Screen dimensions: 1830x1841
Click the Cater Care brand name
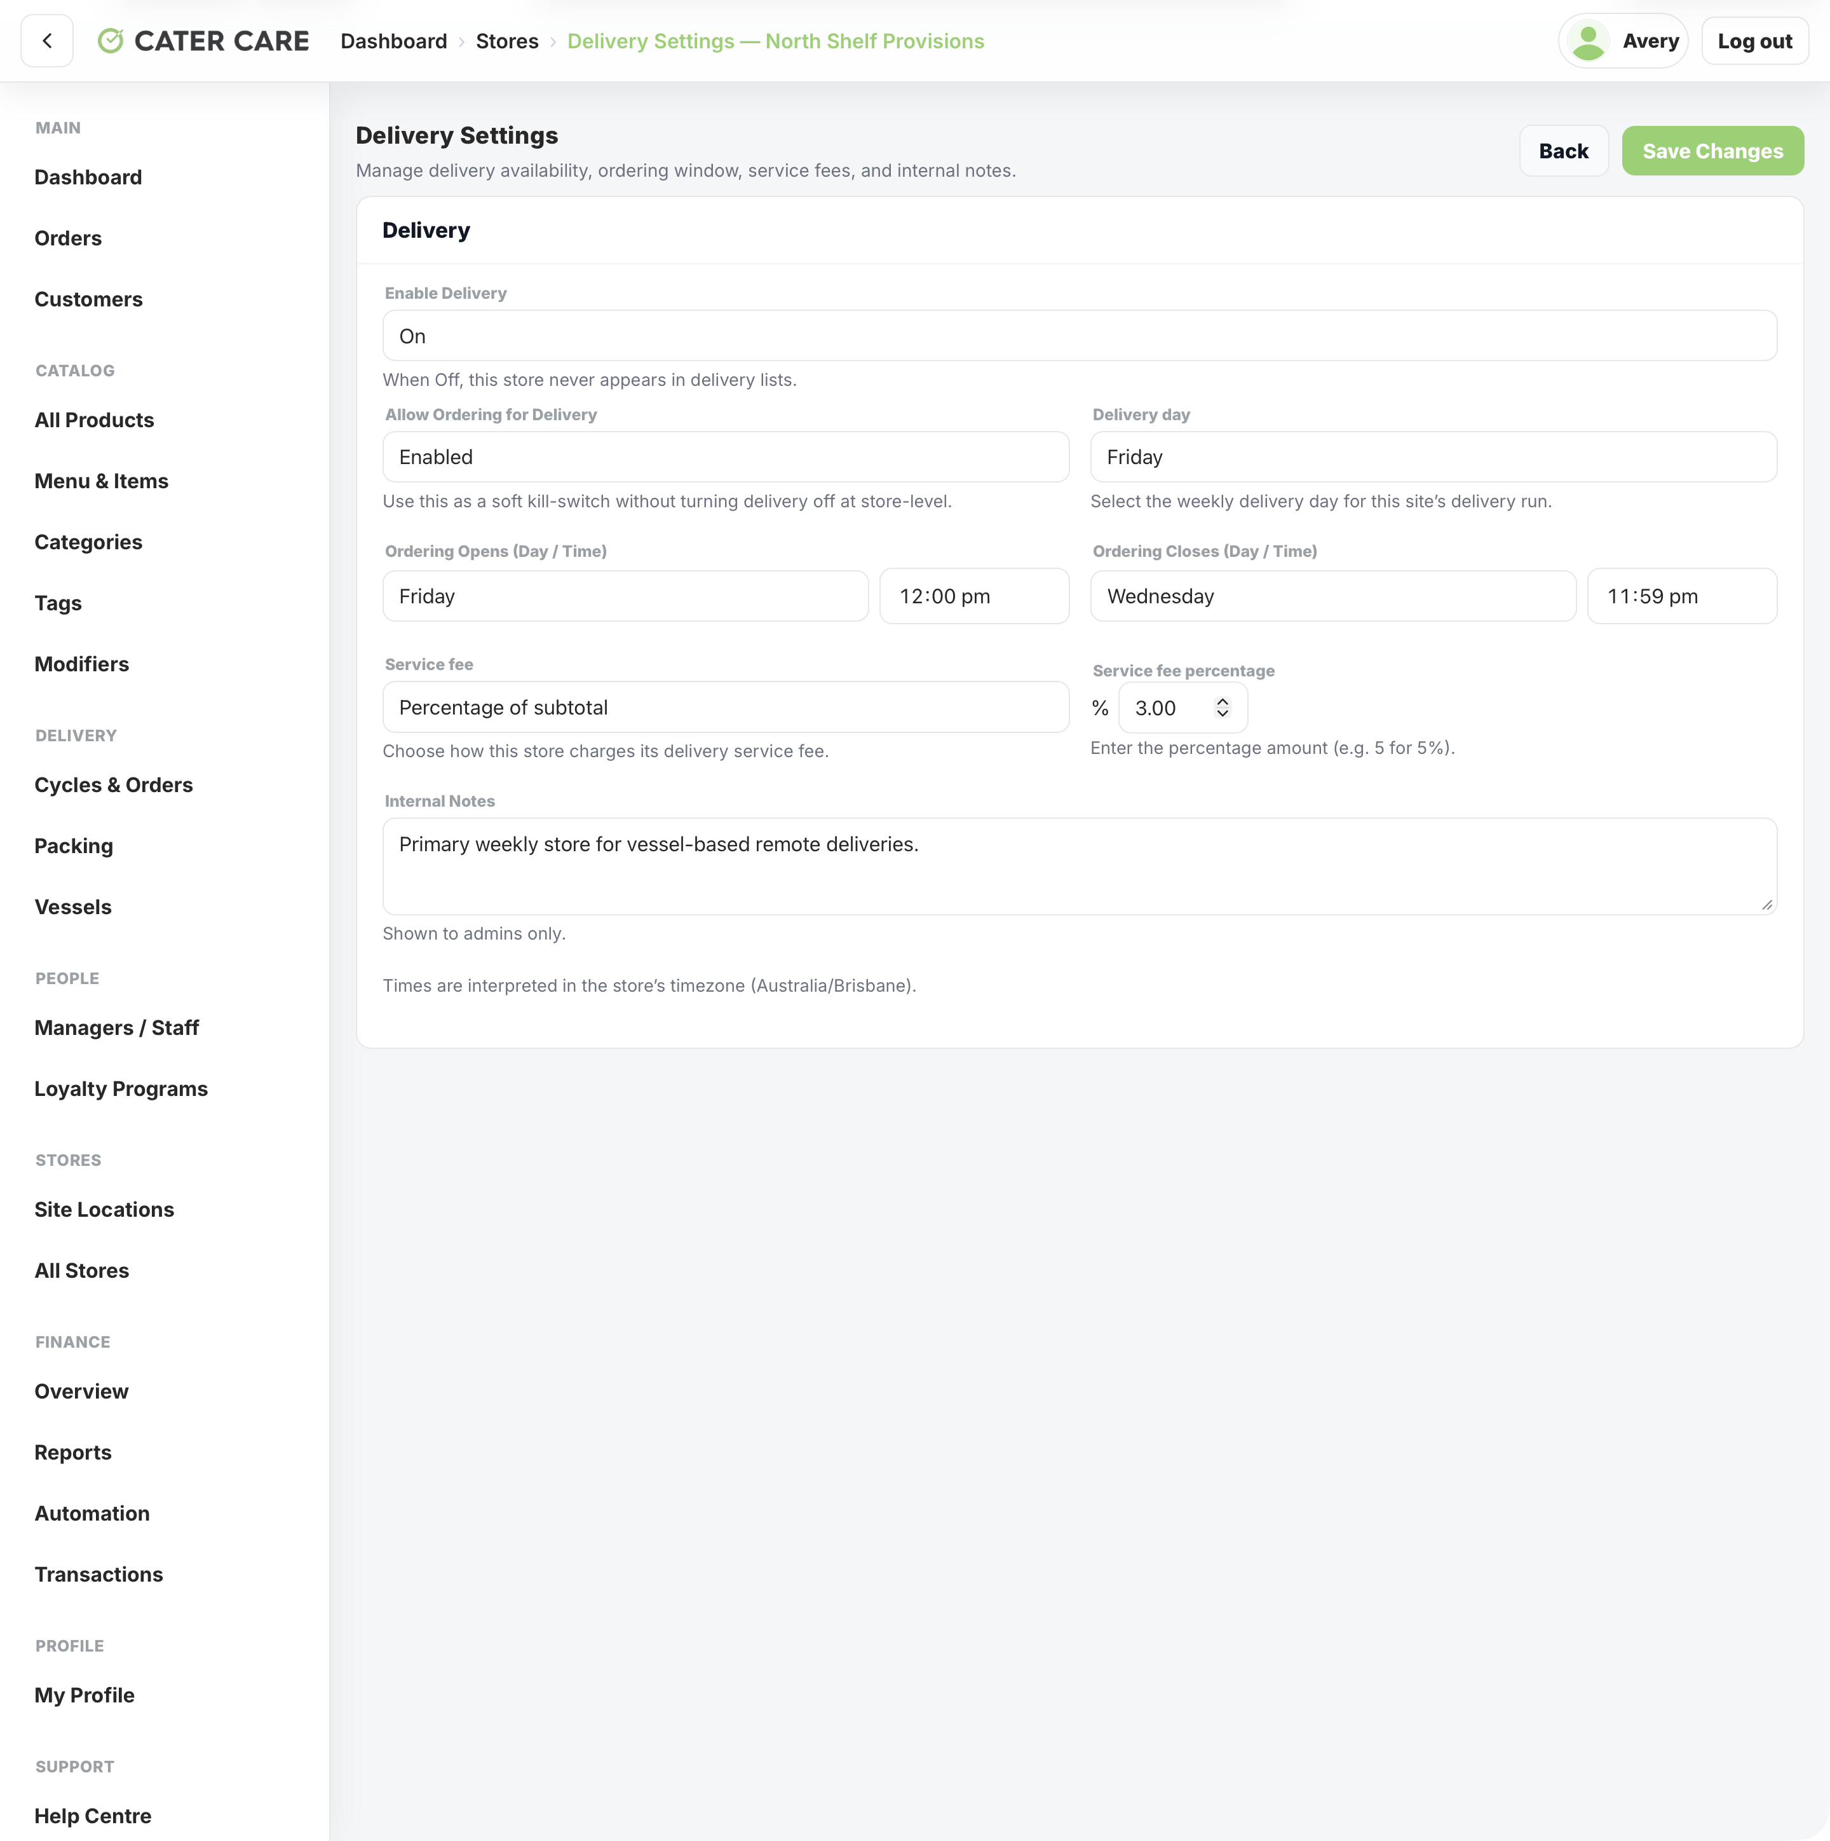(222, 41)
